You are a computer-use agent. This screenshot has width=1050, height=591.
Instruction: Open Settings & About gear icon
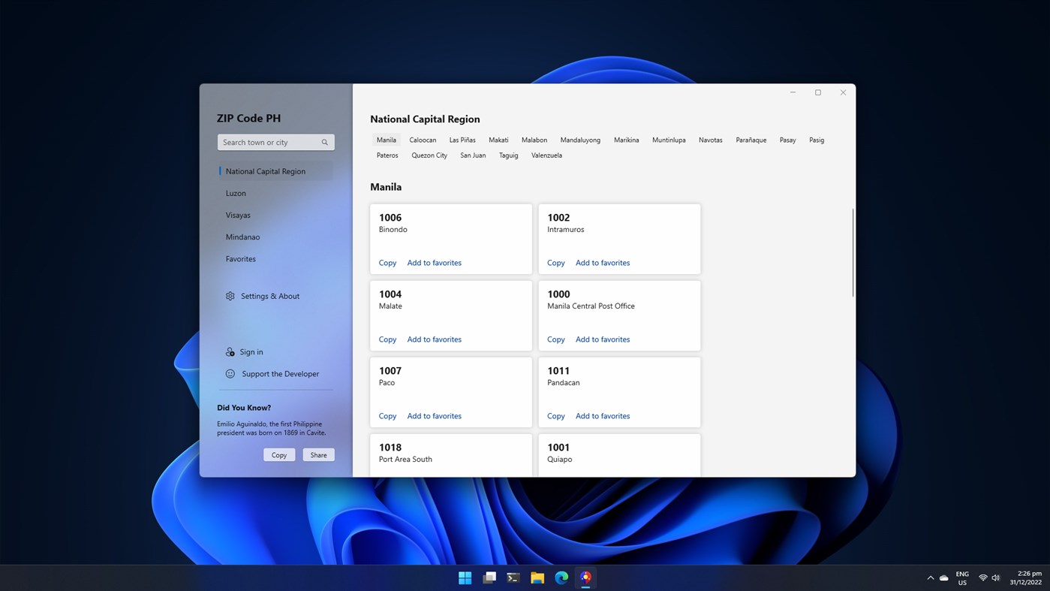230,296
